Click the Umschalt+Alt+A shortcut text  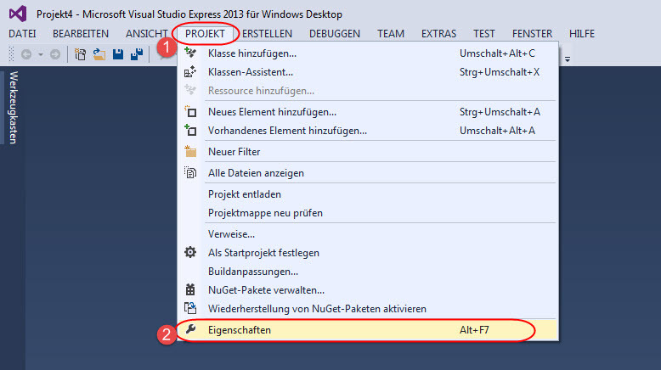(x=497, y=131)
